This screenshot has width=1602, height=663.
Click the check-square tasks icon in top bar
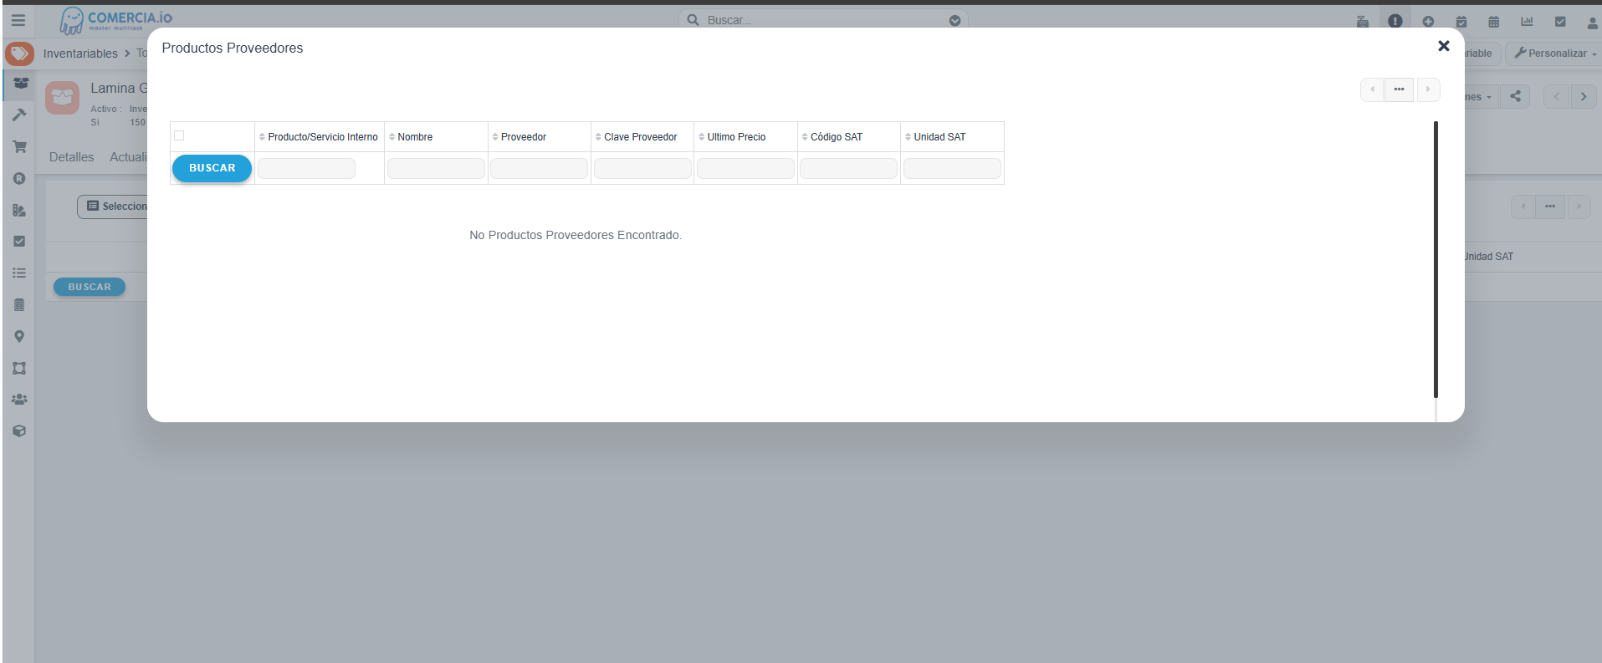point(1560,21)
